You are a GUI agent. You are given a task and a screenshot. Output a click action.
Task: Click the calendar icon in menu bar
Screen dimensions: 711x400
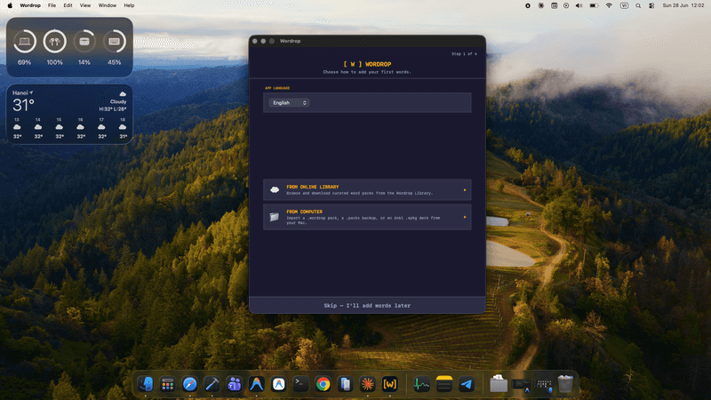pyautogui.click(x=554, y=5)
